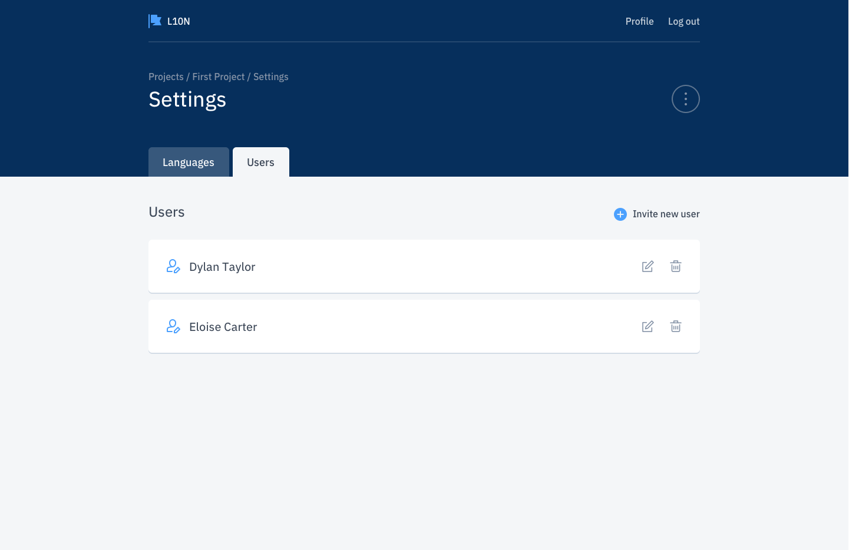Screen dimensions: 849x550
Task: Click the user avatar icon beside Dylan Taylor
Action: pos(173,266)
